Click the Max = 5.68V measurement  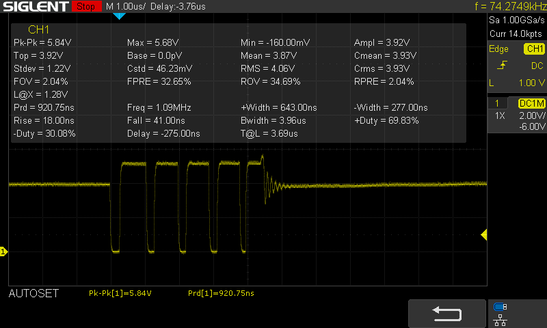[152, 42]
